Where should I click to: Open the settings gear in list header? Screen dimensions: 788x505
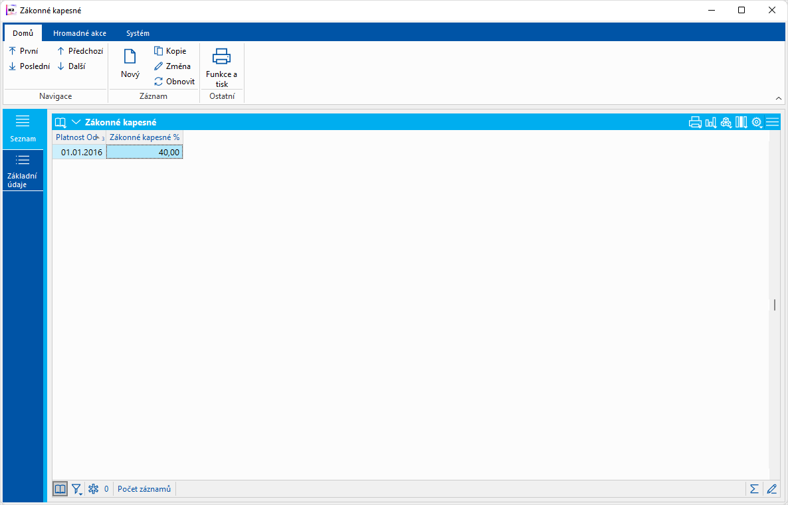click(757, 122)
